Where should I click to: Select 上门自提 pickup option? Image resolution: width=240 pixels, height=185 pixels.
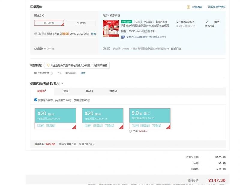[81, 23]
